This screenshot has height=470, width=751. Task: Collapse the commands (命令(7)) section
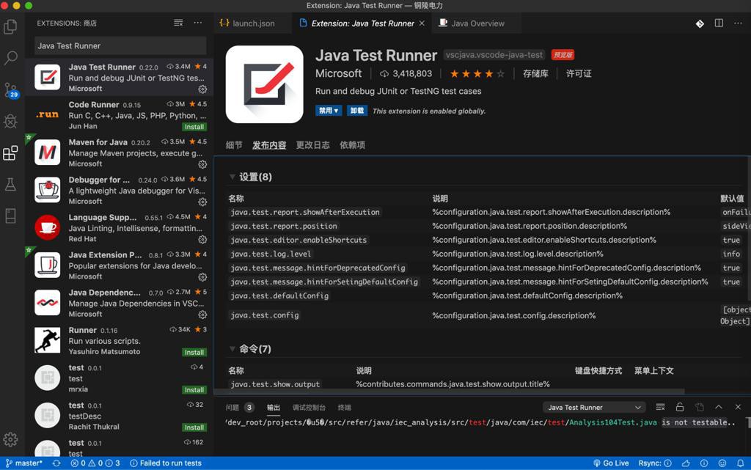pos(250,349)
